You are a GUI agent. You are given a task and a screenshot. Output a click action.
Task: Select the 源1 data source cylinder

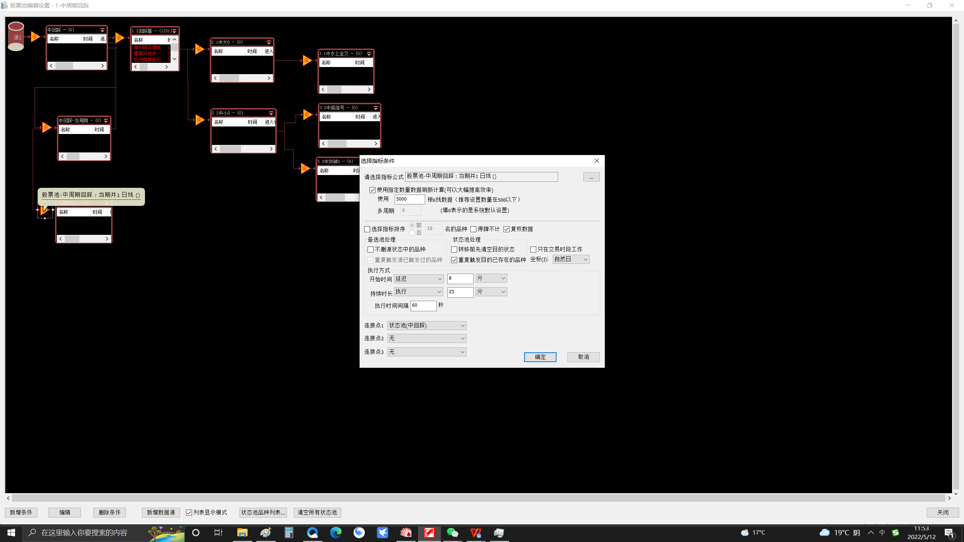pyautogui.click(x=16, y=37)
